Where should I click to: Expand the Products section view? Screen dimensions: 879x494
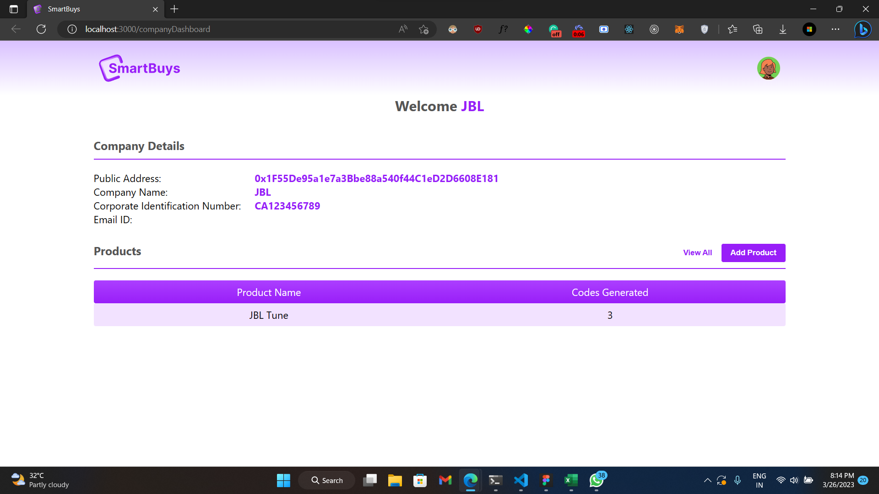click(x=697, y=252)
